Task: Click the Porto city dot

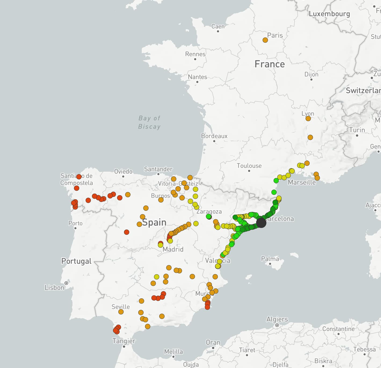Action: click(x=75, y=228)
